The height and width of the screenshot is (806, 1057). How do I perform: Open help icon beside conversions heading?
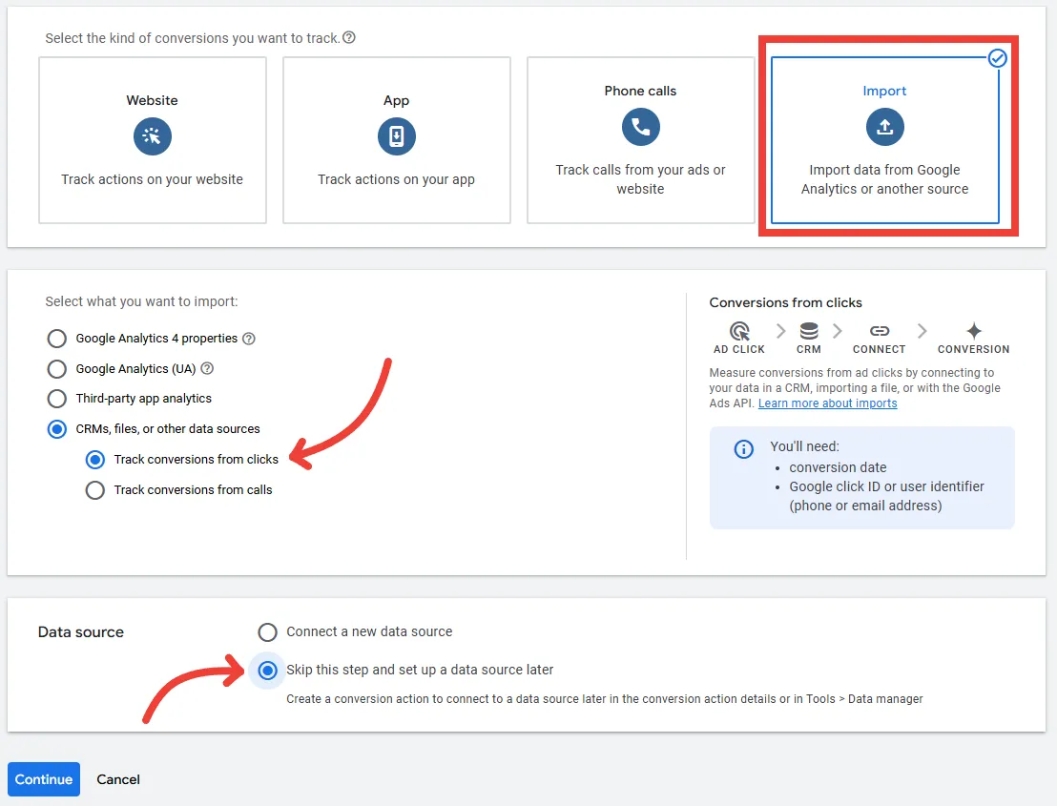[x=348, y=38]
